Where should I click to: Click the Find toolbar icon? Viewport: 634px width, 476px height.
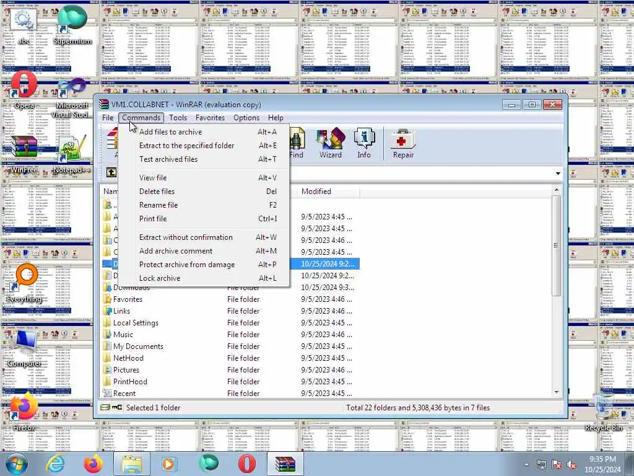tap(297, 143)
